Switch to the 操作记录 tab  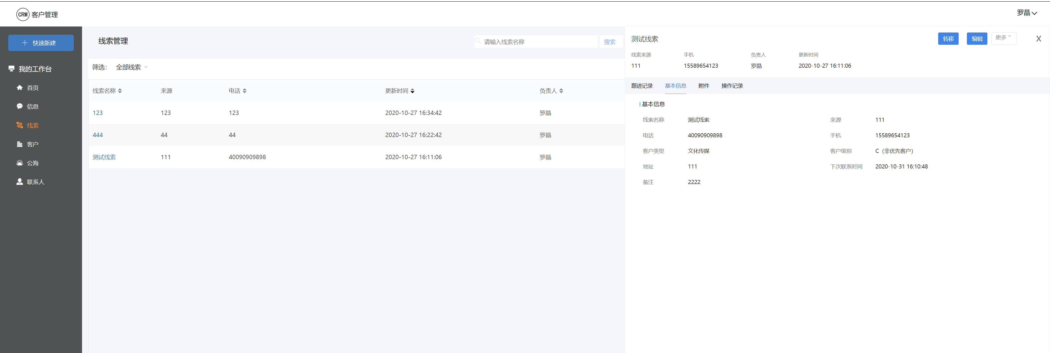(x=732, y=86)
